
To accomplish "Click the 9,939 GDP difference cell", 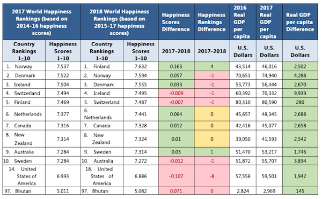I will point(300,93).
